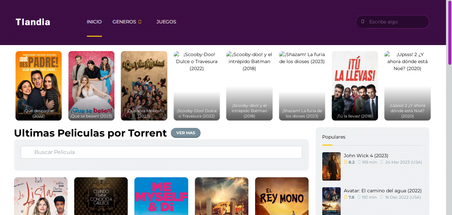The height and width of the screenshot is (215, 452).
Task: Open the Tlandia home logo
Action: 33,22
